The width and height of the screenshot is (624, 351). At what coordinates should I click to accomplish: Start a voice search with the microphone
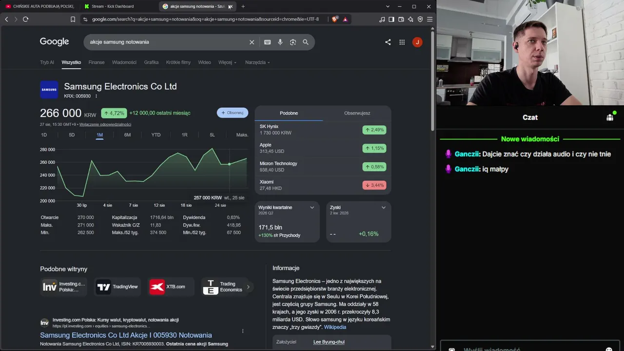click(280, 42)
